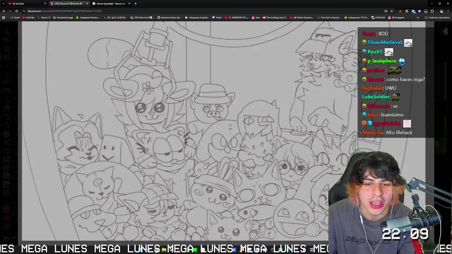This screenshot has height=254, width=452.
Task: Open the FOULPLAY bookmark
Action: 378,18
